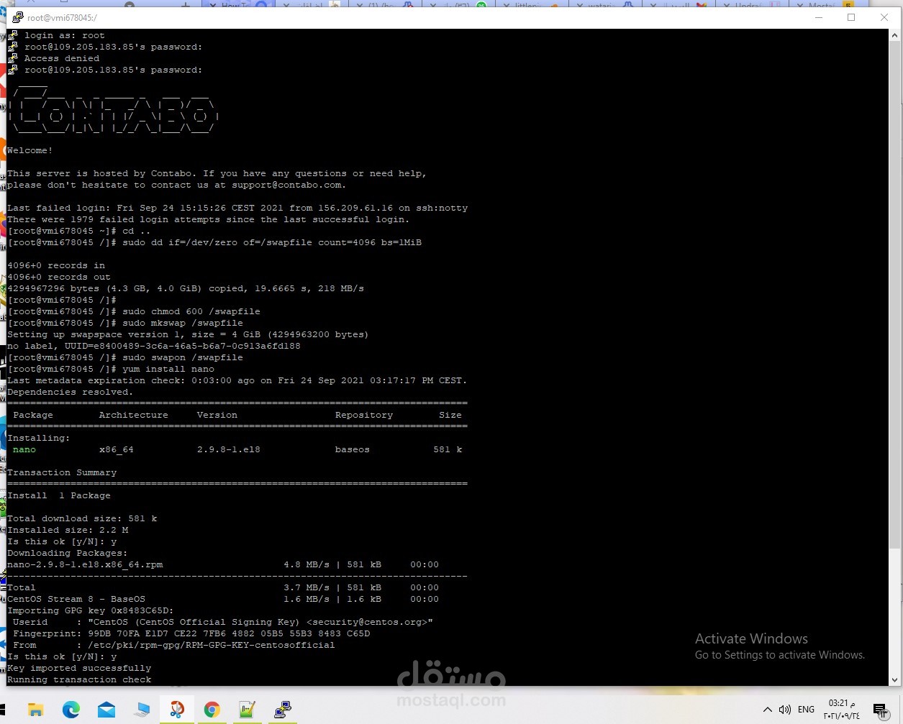Click the 'login as: root' line
903x724 pixels.
[65, 35]
